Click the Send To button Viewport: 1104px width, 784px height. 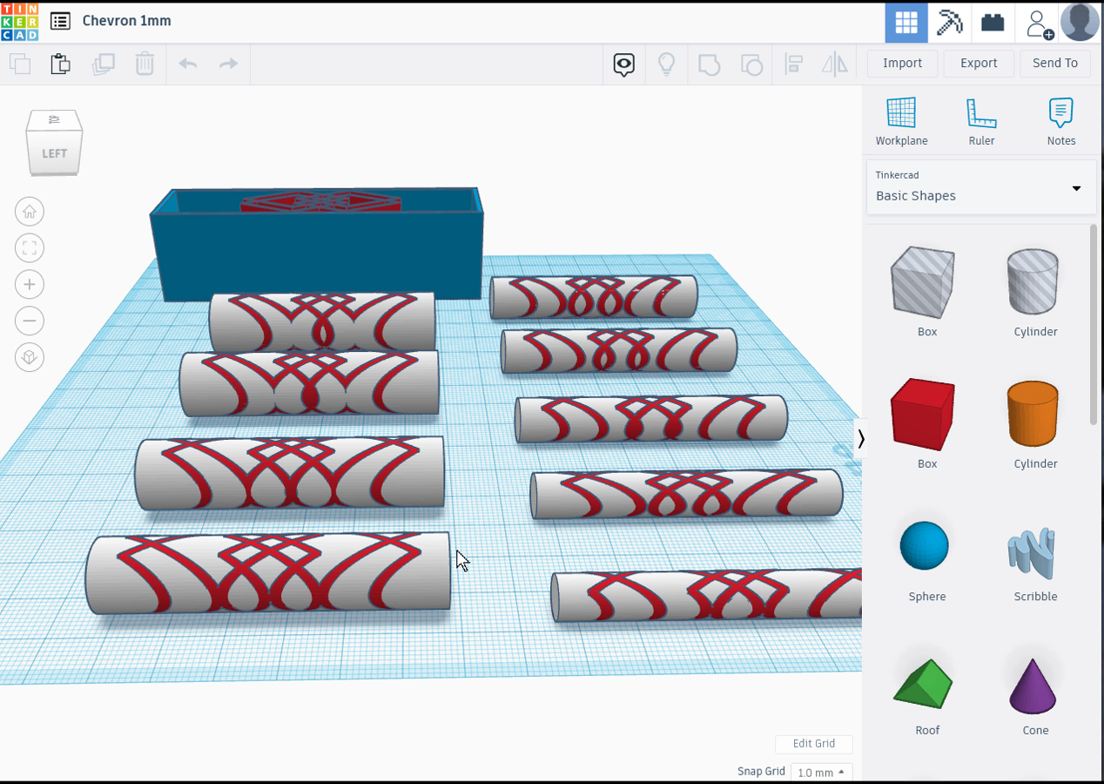[1055, 64]
